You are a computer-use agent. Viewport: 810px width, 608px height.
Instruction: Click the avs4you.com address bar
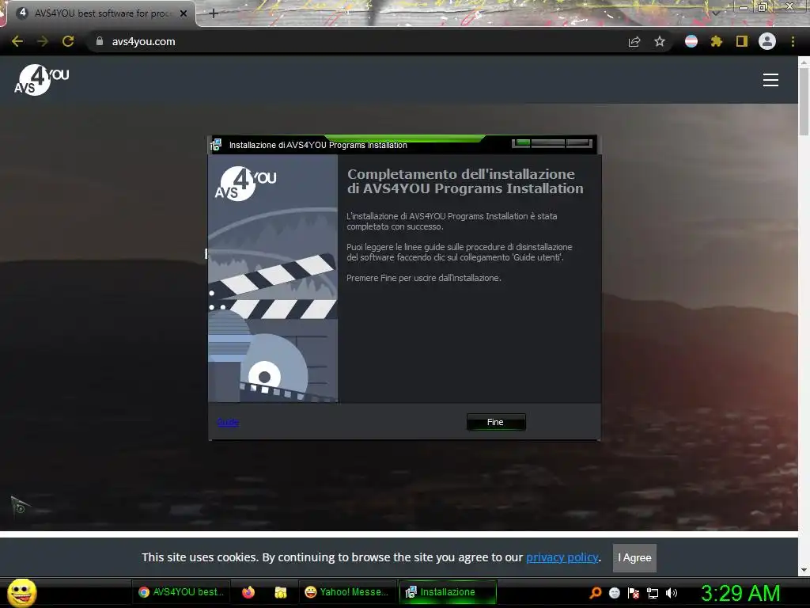pos(357,41)
